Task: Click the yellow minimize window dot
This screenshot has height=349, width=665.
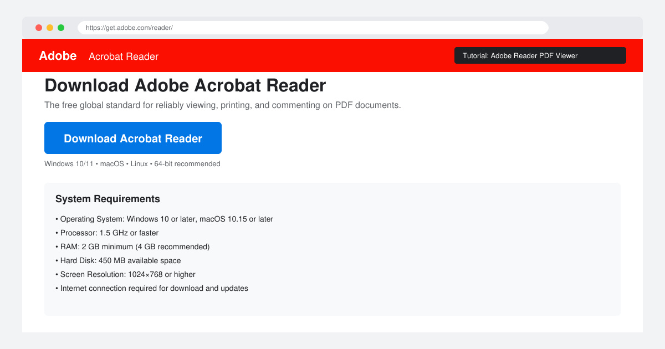Action: coord(50,28)
